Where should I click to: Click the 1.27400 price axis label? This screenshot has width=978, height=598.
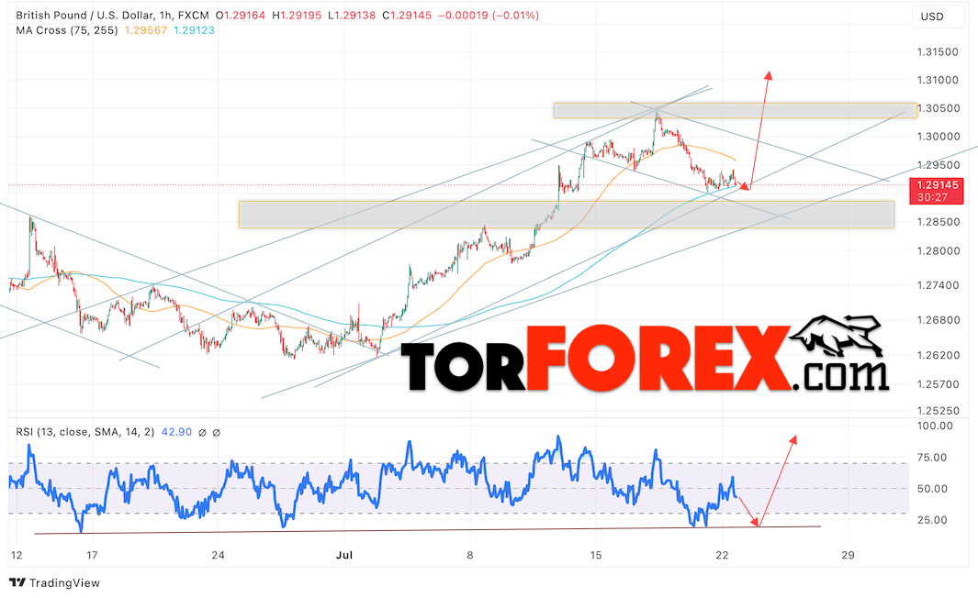[x=938, y=285]
